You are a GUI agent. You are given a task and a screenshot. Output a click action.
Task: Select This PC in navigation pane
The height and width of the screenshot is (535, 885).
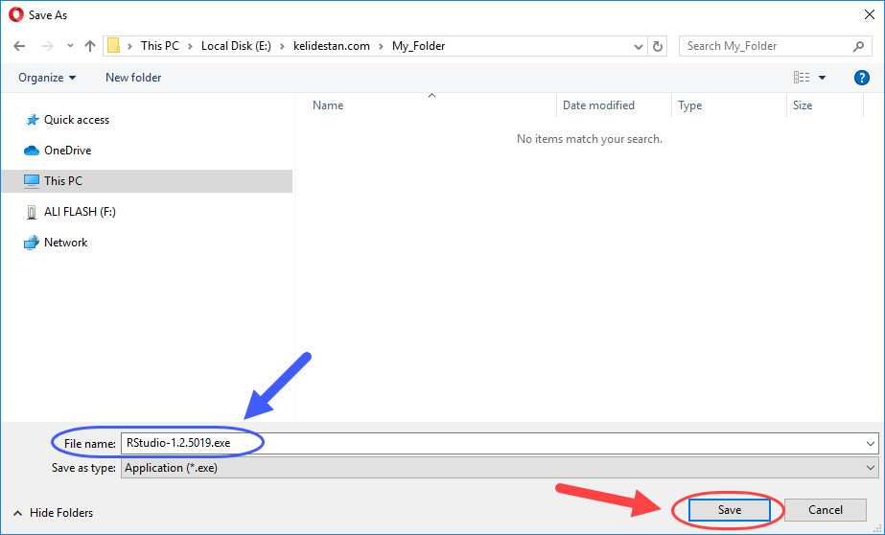pos(147,181)
